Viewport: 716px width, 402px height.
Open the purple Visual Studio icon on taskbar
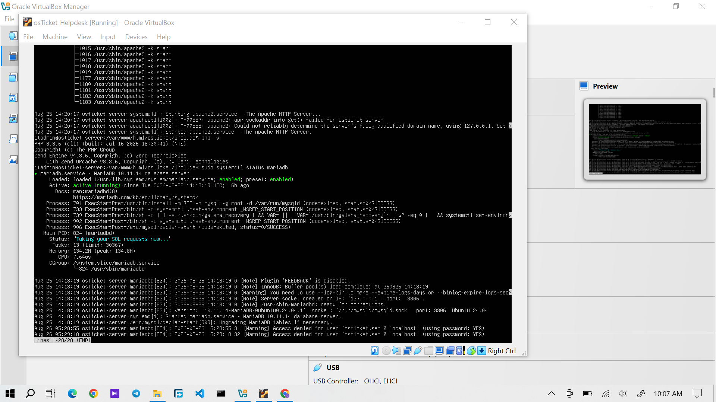(x=115, y=393)
